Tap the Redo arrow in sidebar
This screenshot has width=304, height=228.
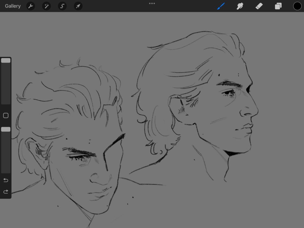click(5, 192)
